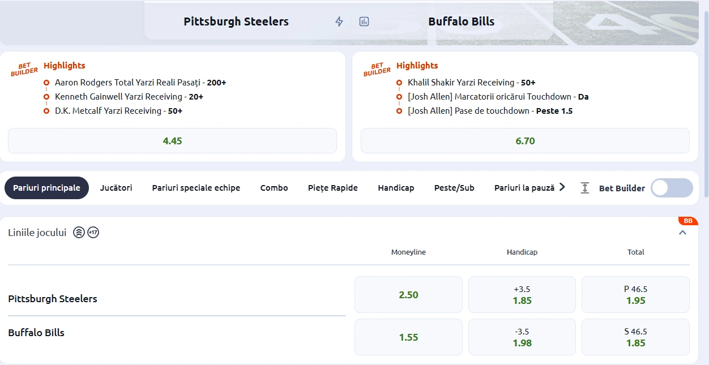This screenshot has width=709, height=365.
Task: Collapse the Liniile jocului panel
Action: (x=682, y=232)
